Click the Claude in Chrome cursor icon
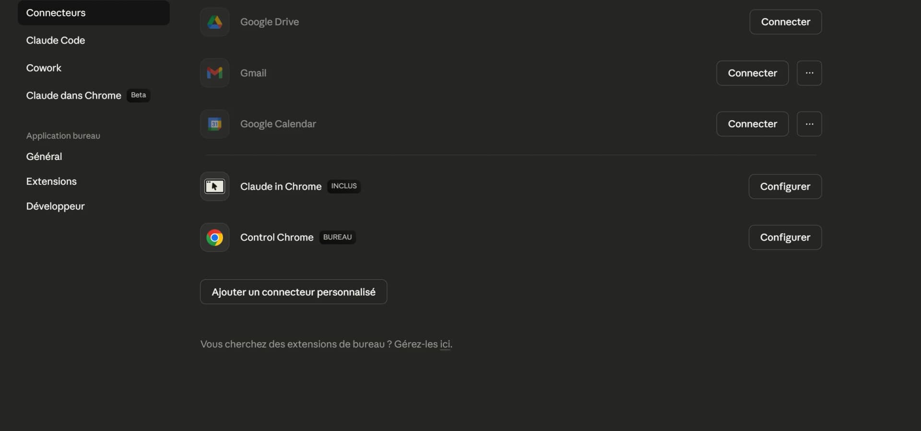This screenshot has height=431, width=921. click(214, 186)
